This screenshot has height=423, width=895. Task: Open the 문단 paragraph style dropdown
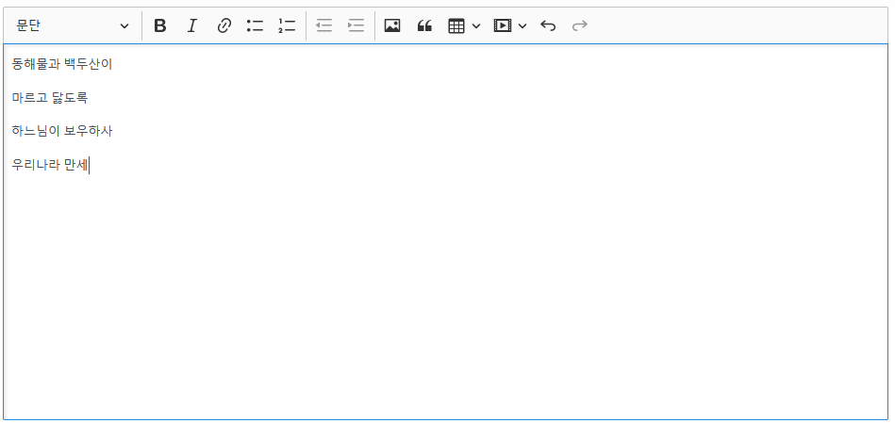tap(73, 25)
